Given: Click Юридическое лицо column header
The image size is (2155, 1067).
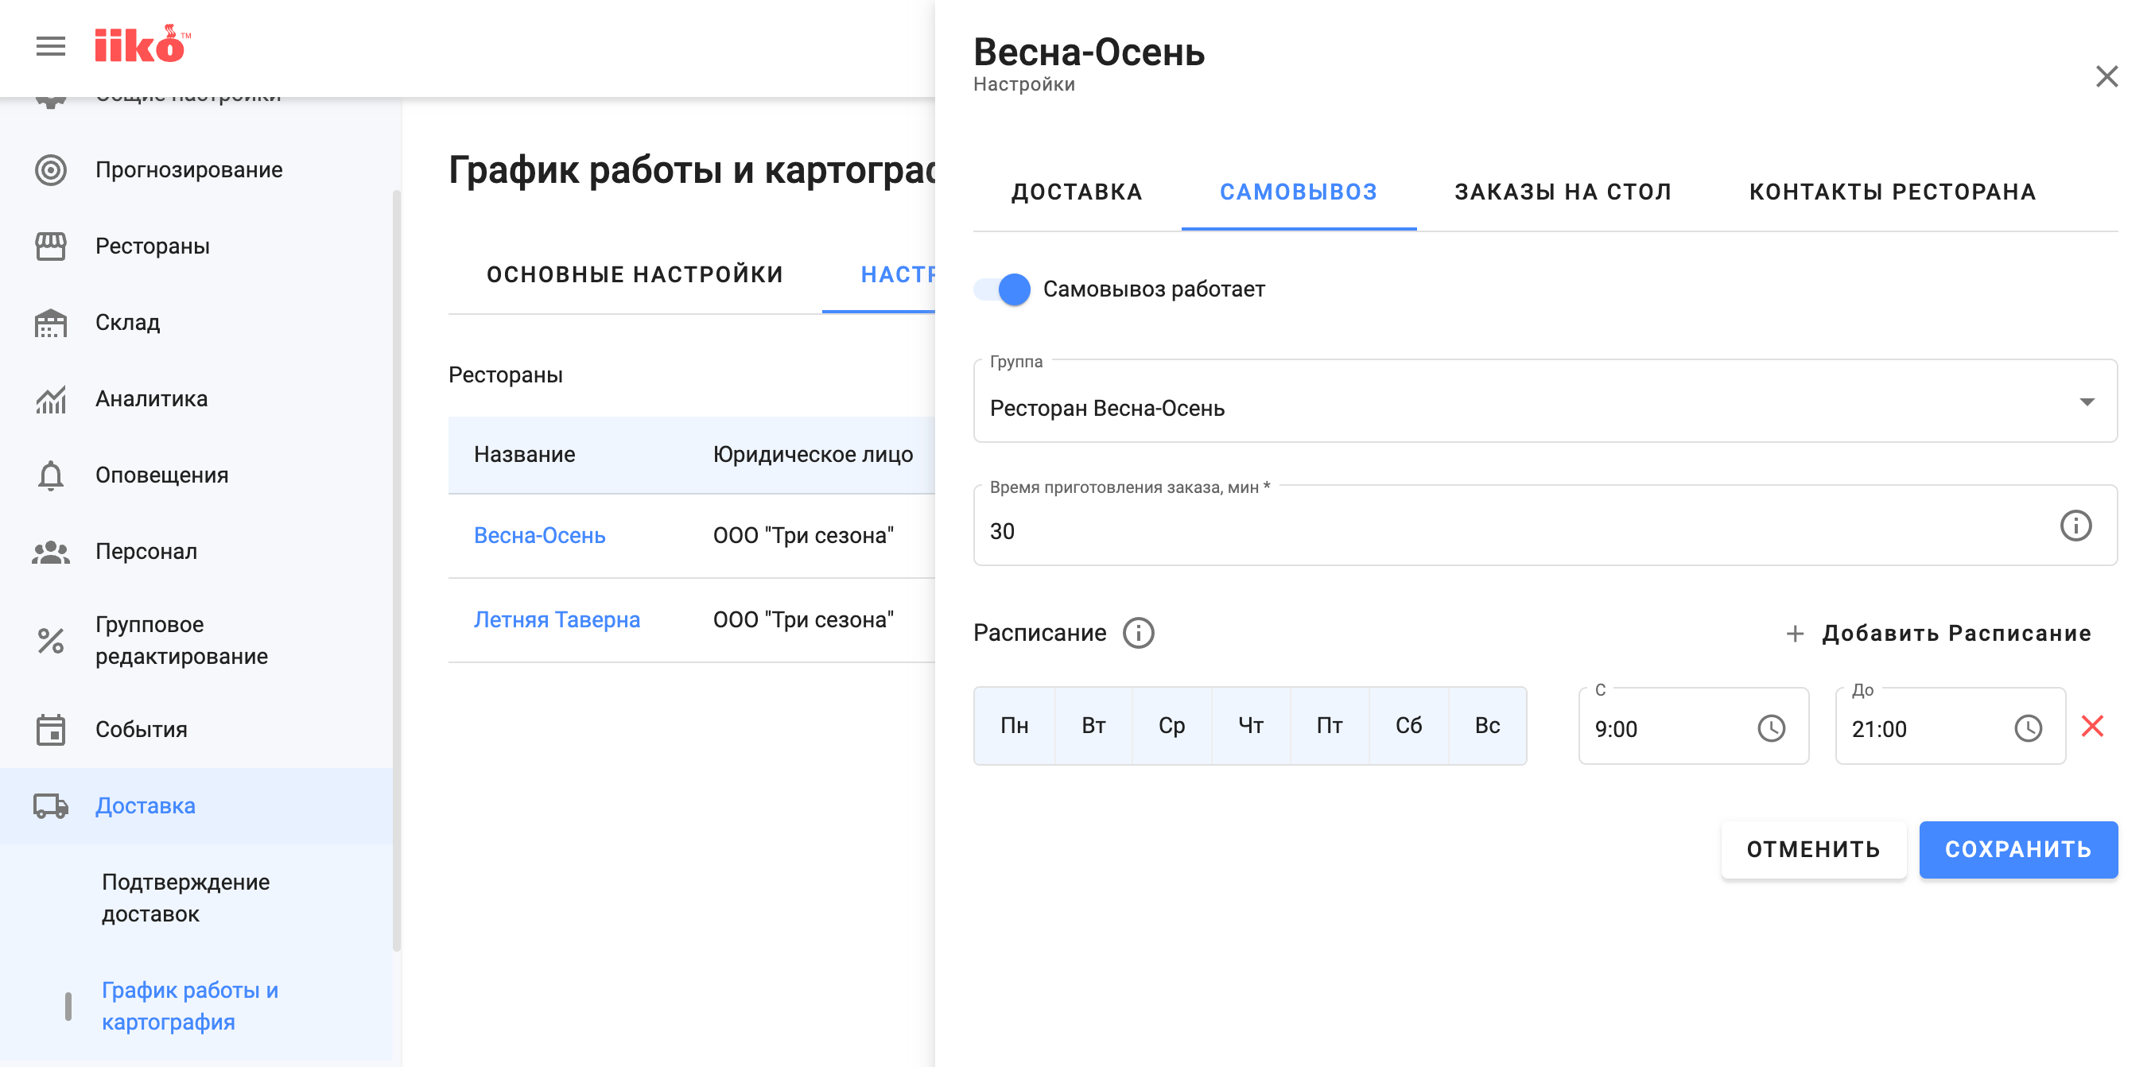Looking at the screenshot, I should [813, 455].
